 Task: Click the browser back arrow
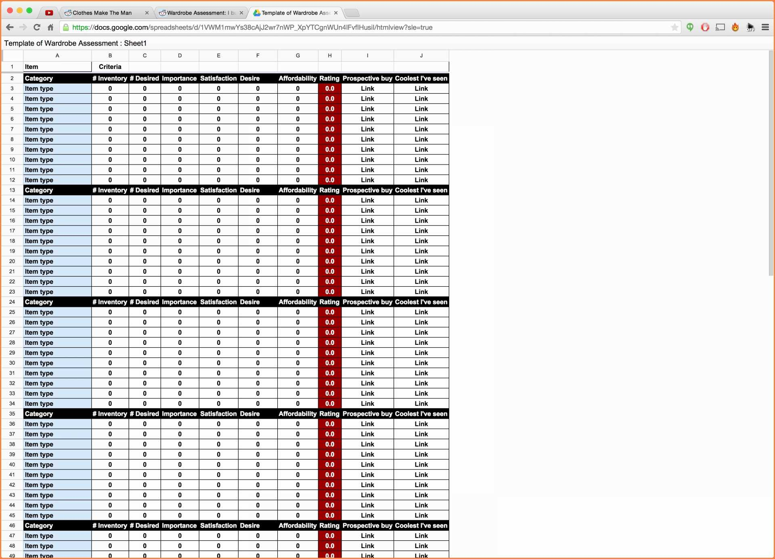[10, 27]
